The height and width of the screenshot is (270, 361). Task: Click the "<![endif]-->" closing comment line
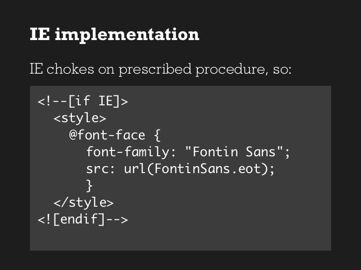point(83,220)
